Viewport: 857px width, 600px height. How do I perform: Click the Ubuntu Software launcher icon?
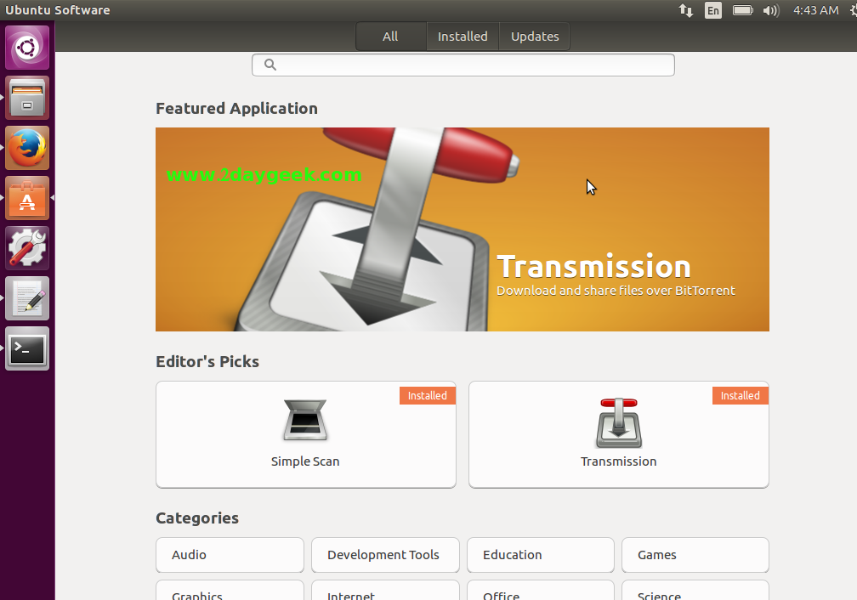point(27,198)
